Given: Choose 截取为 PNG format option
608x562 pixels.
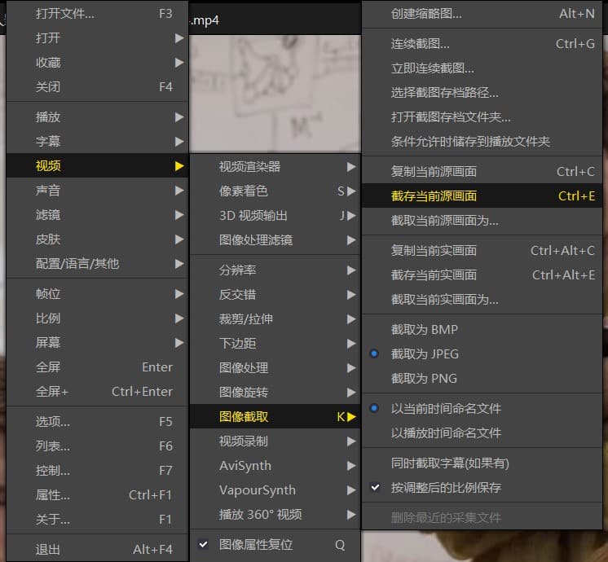Looking at the screenshot, I should (423, 379).
